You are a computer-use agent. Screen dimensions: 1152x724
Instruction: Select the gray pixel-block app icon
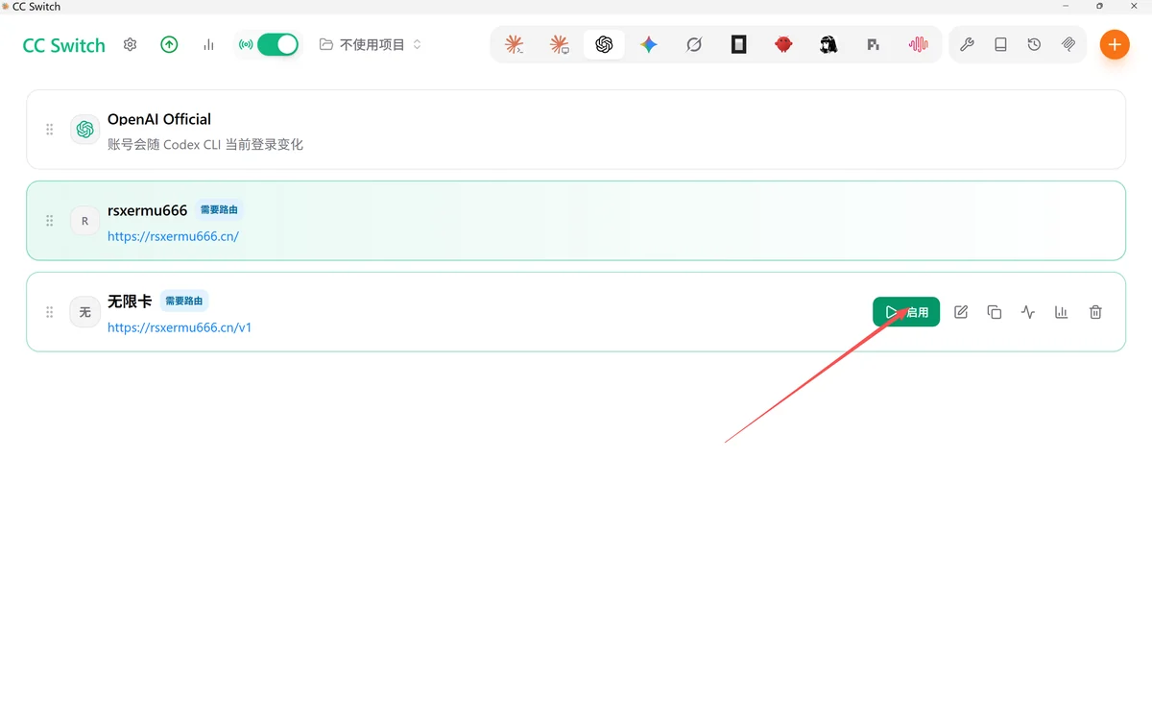(x=873, y=44)
